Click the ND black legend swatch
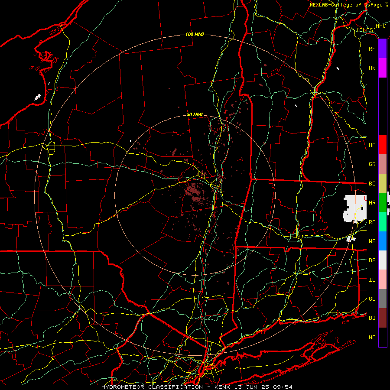 click(x=383, y=337)
